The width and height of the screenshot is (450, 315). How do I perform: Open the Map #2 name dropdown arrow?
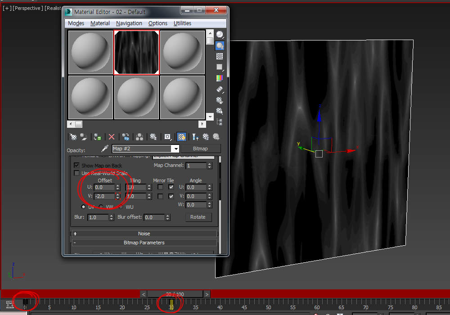(175, 148)
